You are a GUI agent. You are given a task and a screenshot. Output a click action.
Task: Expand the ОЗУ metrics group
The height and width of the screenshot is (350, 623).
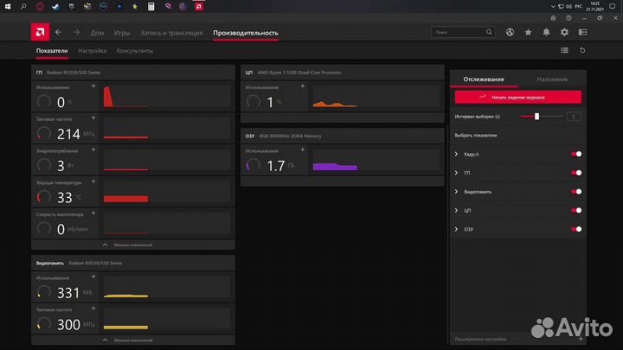pyautogui.click(x=456, y=229)
